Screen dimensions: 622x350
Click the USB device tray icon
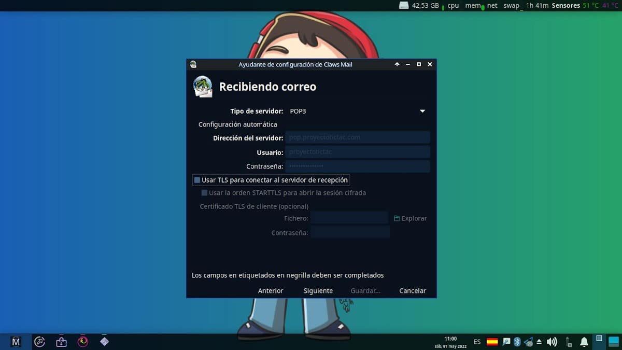click(x=569, y=342)
